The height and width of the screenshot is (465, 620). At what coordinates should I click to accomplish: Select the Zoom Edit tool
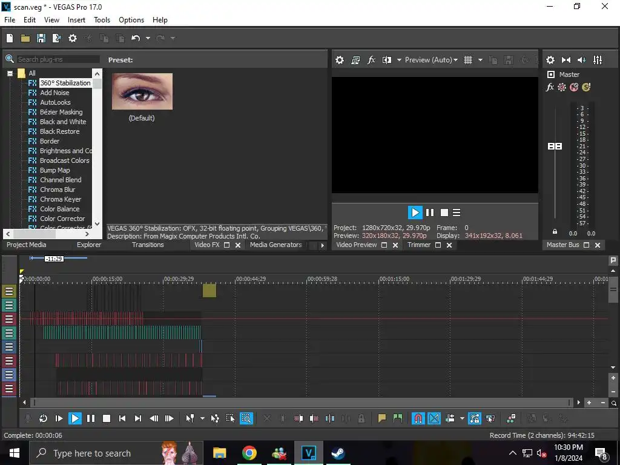pos(246,418)
